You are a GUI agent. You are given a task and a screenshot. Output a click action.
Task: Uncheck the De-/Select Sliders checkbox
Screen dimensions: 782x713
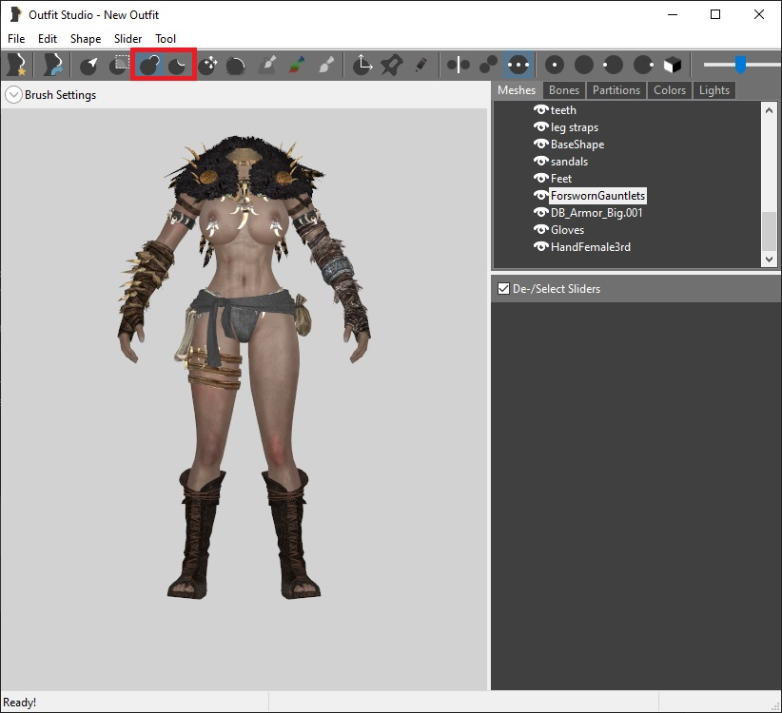(503, 288)
